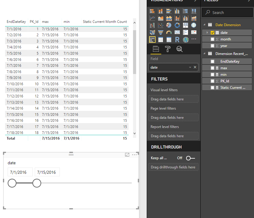Viewport: 254px width, 218px height.
Task: Select the gauge visualization
Action: [169, 32]
